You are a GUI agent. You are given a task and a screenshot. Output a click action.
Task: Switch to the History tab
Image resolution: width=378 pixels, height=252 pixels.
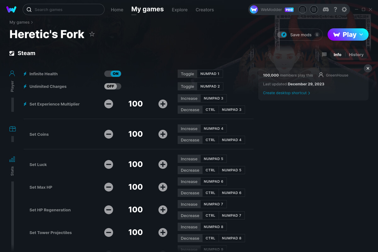click(x=356, y=54)
